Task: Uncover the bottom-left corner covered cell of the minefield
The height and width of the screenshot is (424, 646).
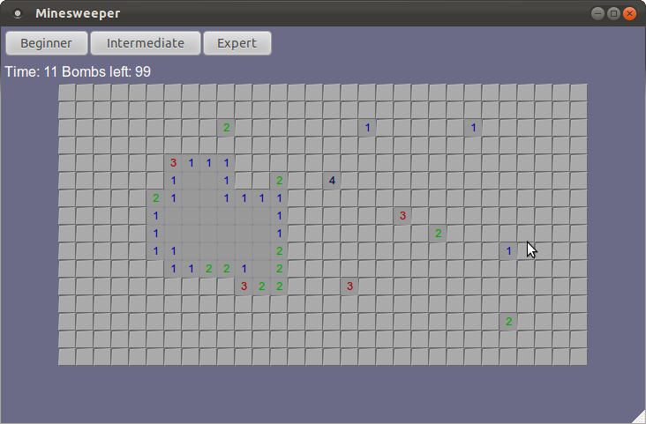Action: coord(67,356)
